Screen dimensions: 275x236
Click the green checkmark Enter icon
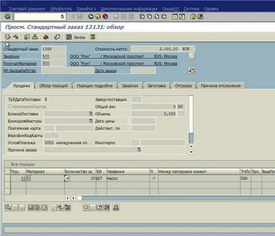[8, 16]
